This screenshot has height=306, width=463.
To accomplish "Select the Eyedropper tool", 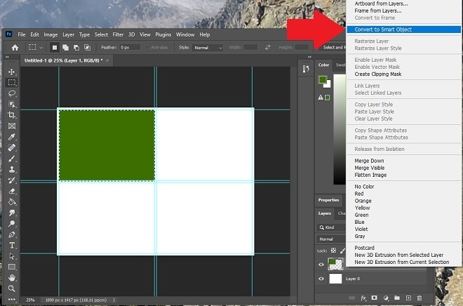I will (12, 137).
